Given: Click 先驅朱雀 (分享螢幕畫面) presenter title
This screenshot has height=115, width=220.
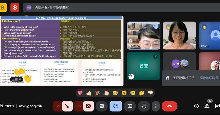Looking at the screenshot, I should [52, 8].
